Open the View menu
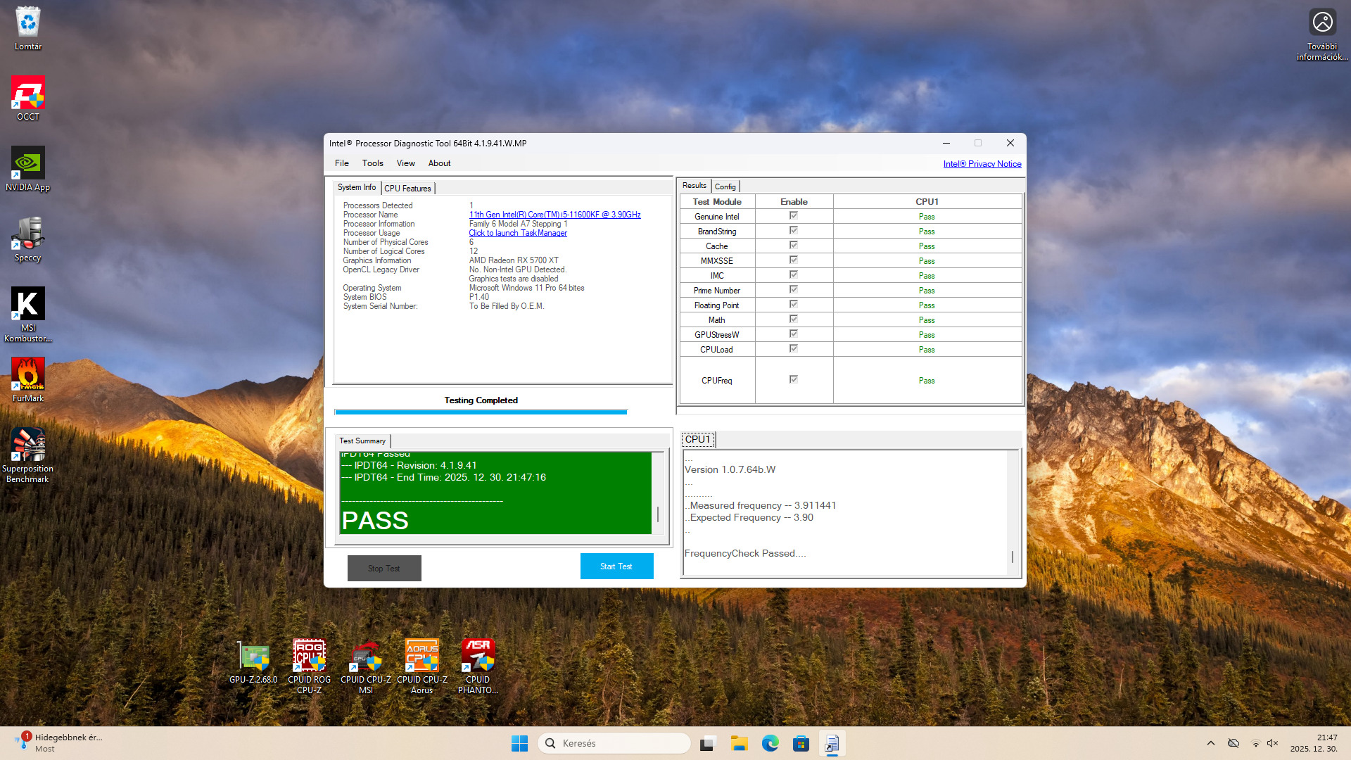Screen dimensions: 1351x760 [x=405, y=163]
